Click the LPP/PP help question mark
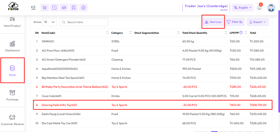Image resolution: width=280 pixels, height=132 pixels. (241, 33)
